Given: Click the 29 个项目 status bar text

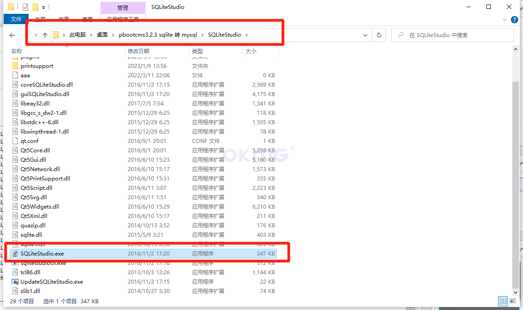Looking at the screenshot, I should tap(22, 302).
